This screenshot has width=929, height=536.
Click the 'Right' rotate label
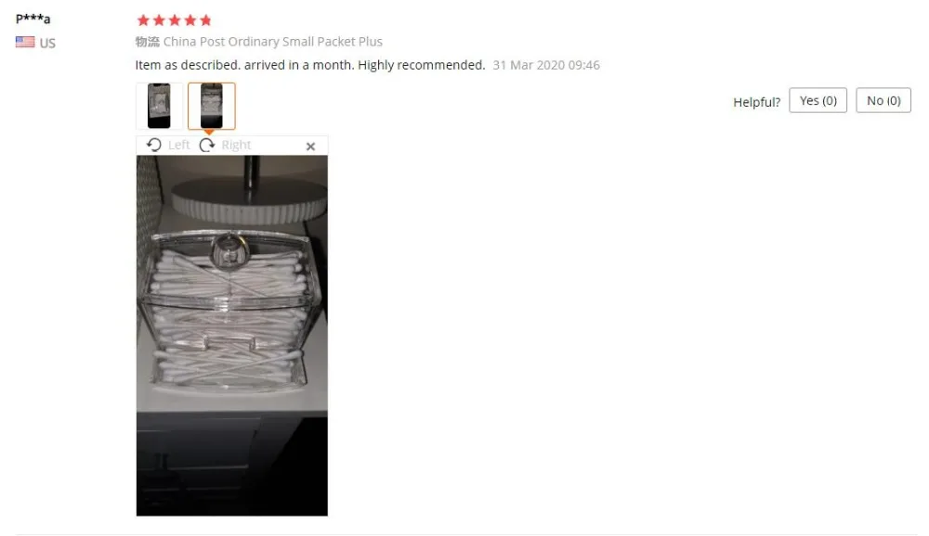tap(236, 145)
